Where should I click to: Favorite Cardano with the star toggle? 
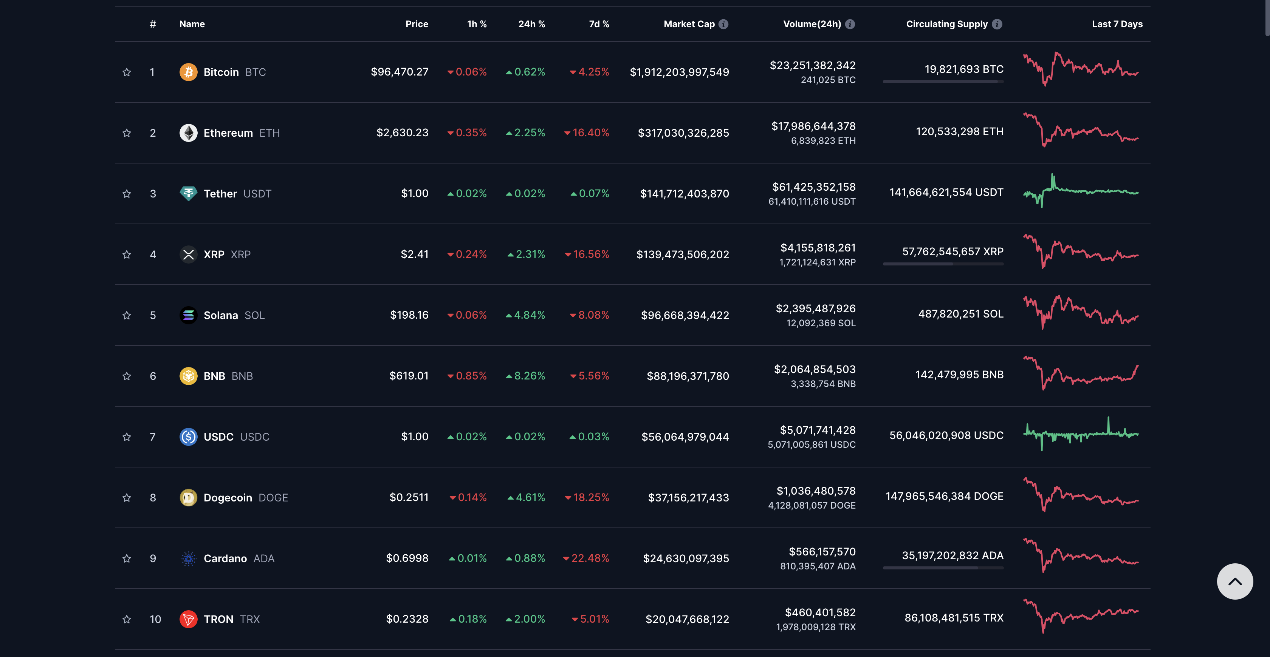[x=127, y=558]
